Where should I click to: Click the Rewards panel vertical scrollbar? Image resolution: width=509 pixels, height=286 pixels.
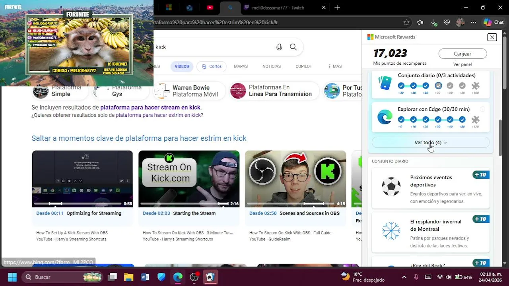501,137
